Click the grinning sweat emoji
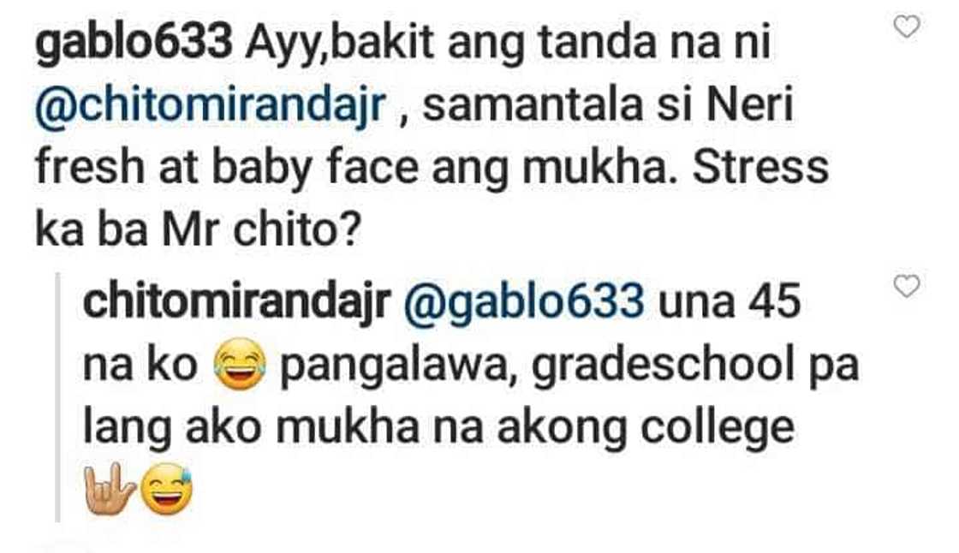The height and width of the screenshot is (553, 959). pyautogui.click(x=167, y=490)
